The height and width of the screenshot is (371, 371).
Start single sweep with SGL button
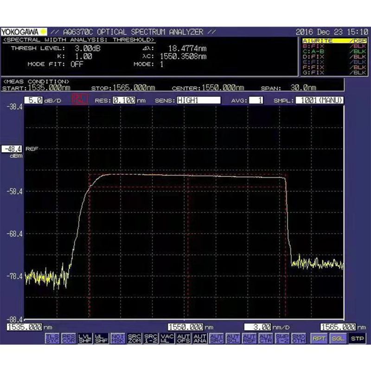[338, 339]
